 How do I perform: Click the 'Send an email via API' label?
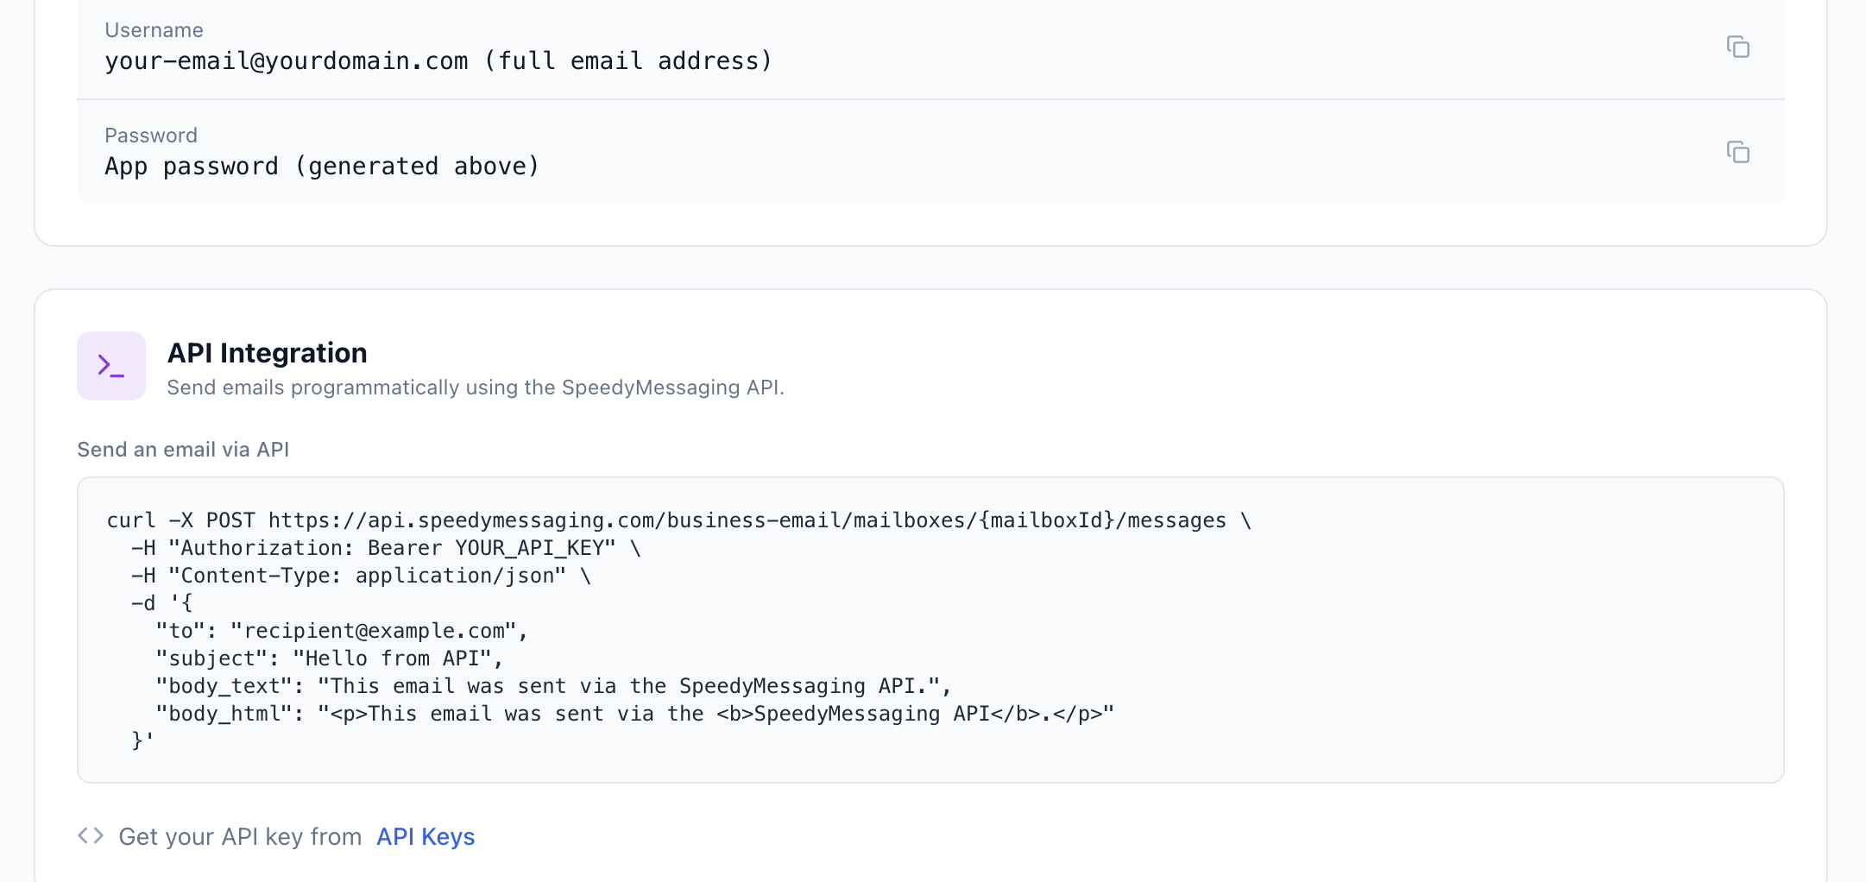[183, 450]
